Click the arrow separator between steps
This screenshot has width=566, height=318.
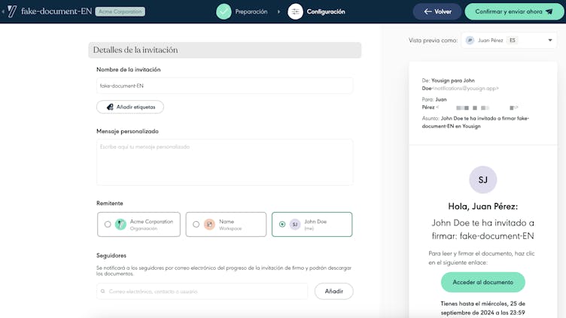[278, 12]
